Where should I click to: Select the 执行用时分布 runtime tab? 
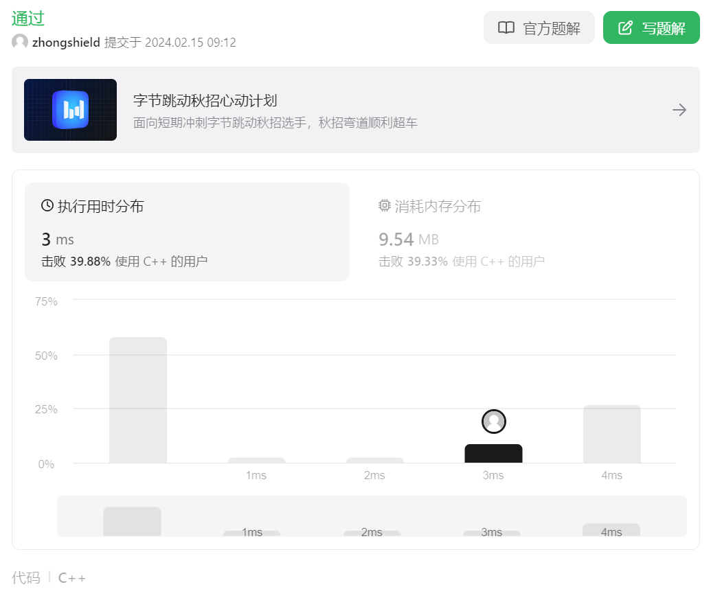[187, 232]
